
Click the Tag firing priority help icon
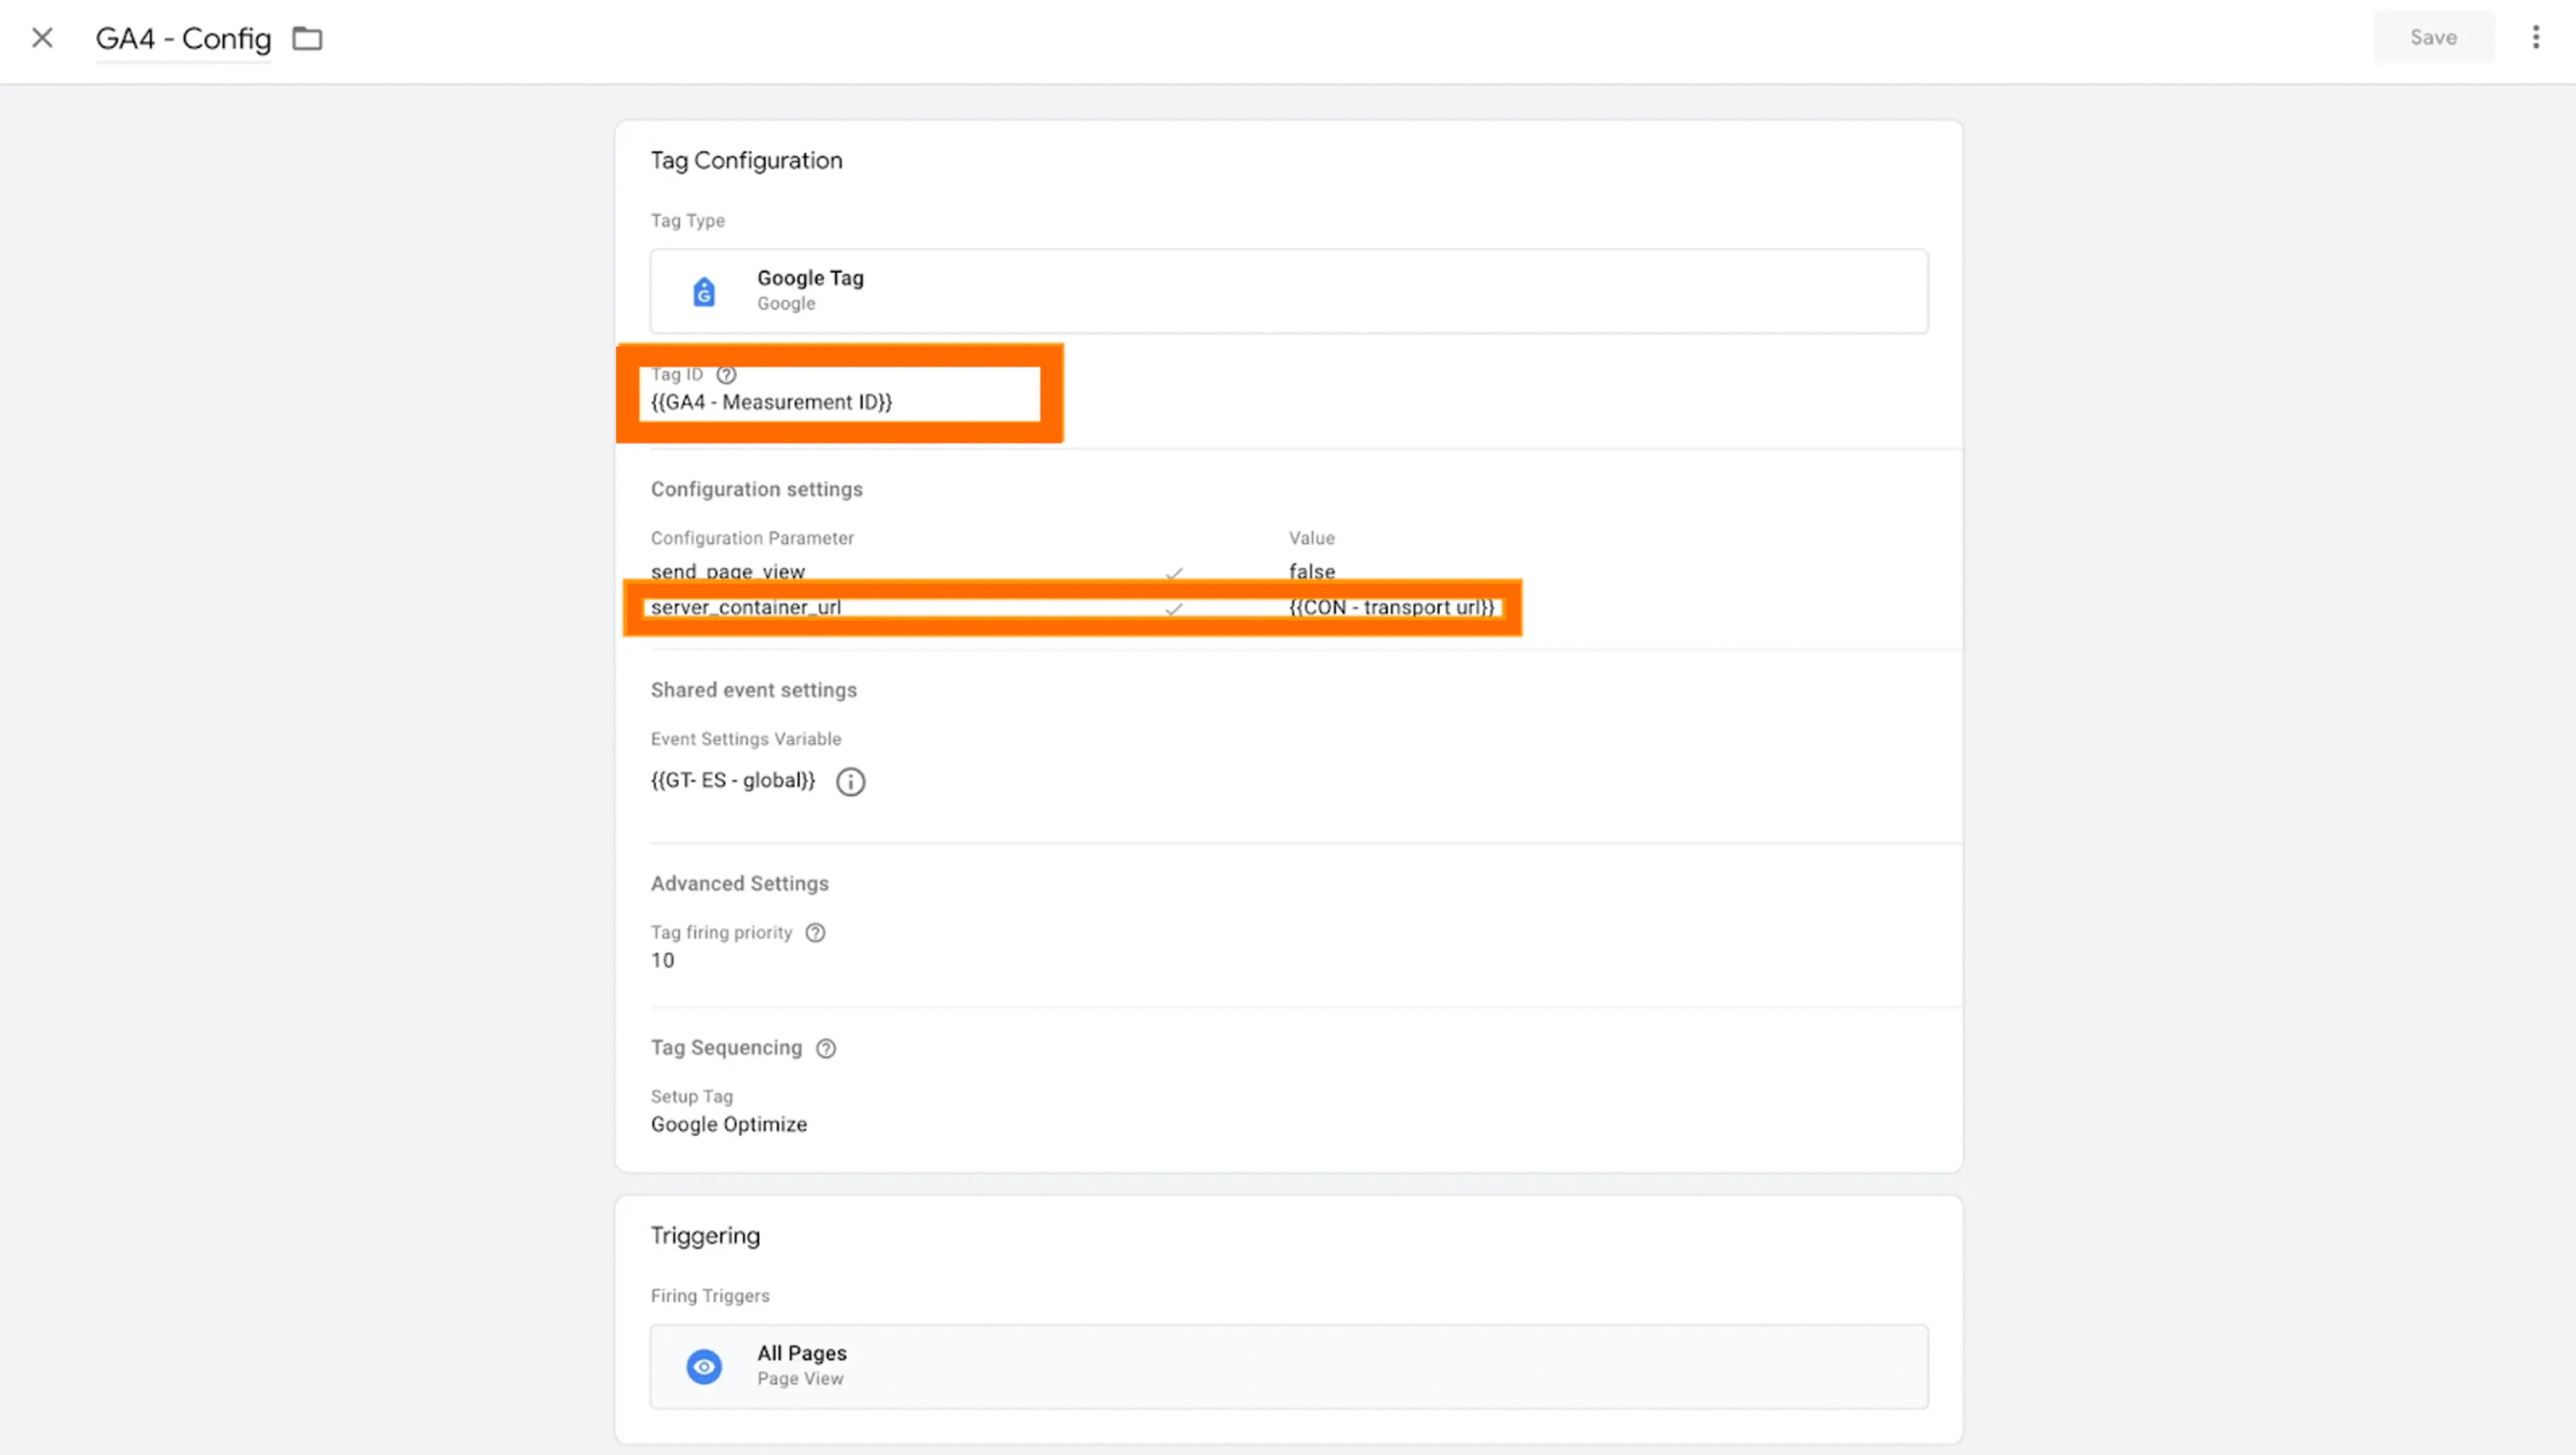(x=816, y=932)
